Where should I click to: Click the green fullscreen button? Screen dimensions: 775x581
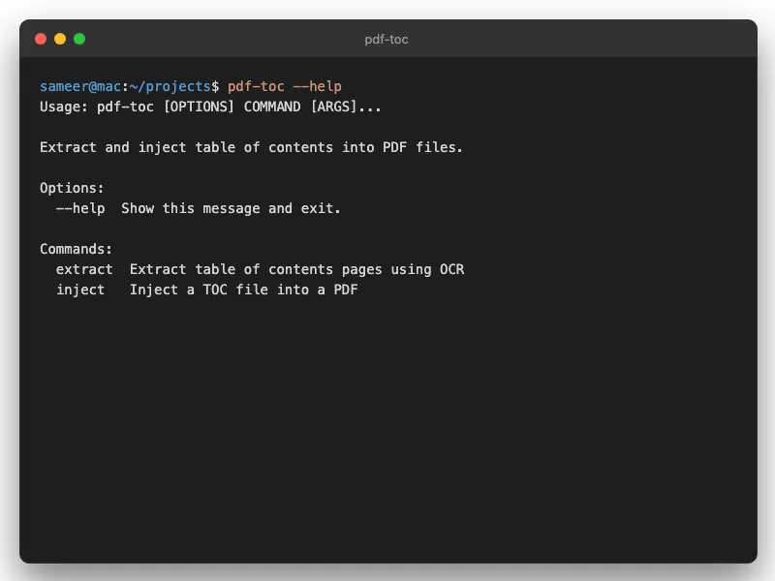coord(77,40)
